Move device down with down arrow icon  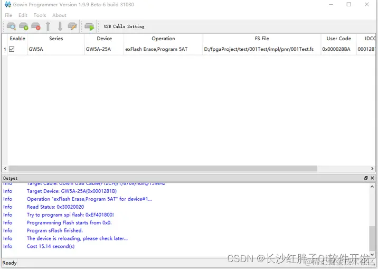click(x=60, y=26)
